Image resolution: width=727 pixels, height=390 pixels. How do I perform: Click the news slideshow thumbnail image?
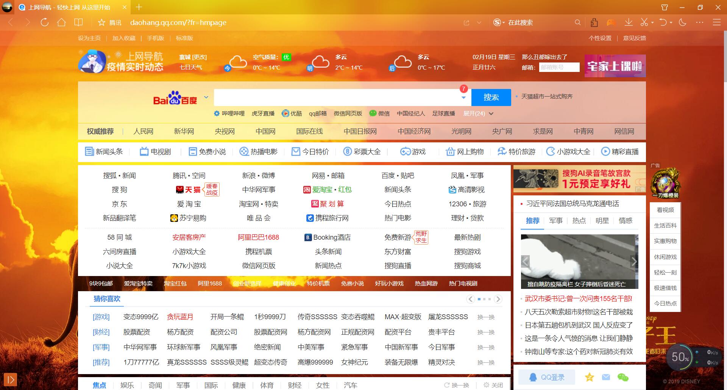579,261
